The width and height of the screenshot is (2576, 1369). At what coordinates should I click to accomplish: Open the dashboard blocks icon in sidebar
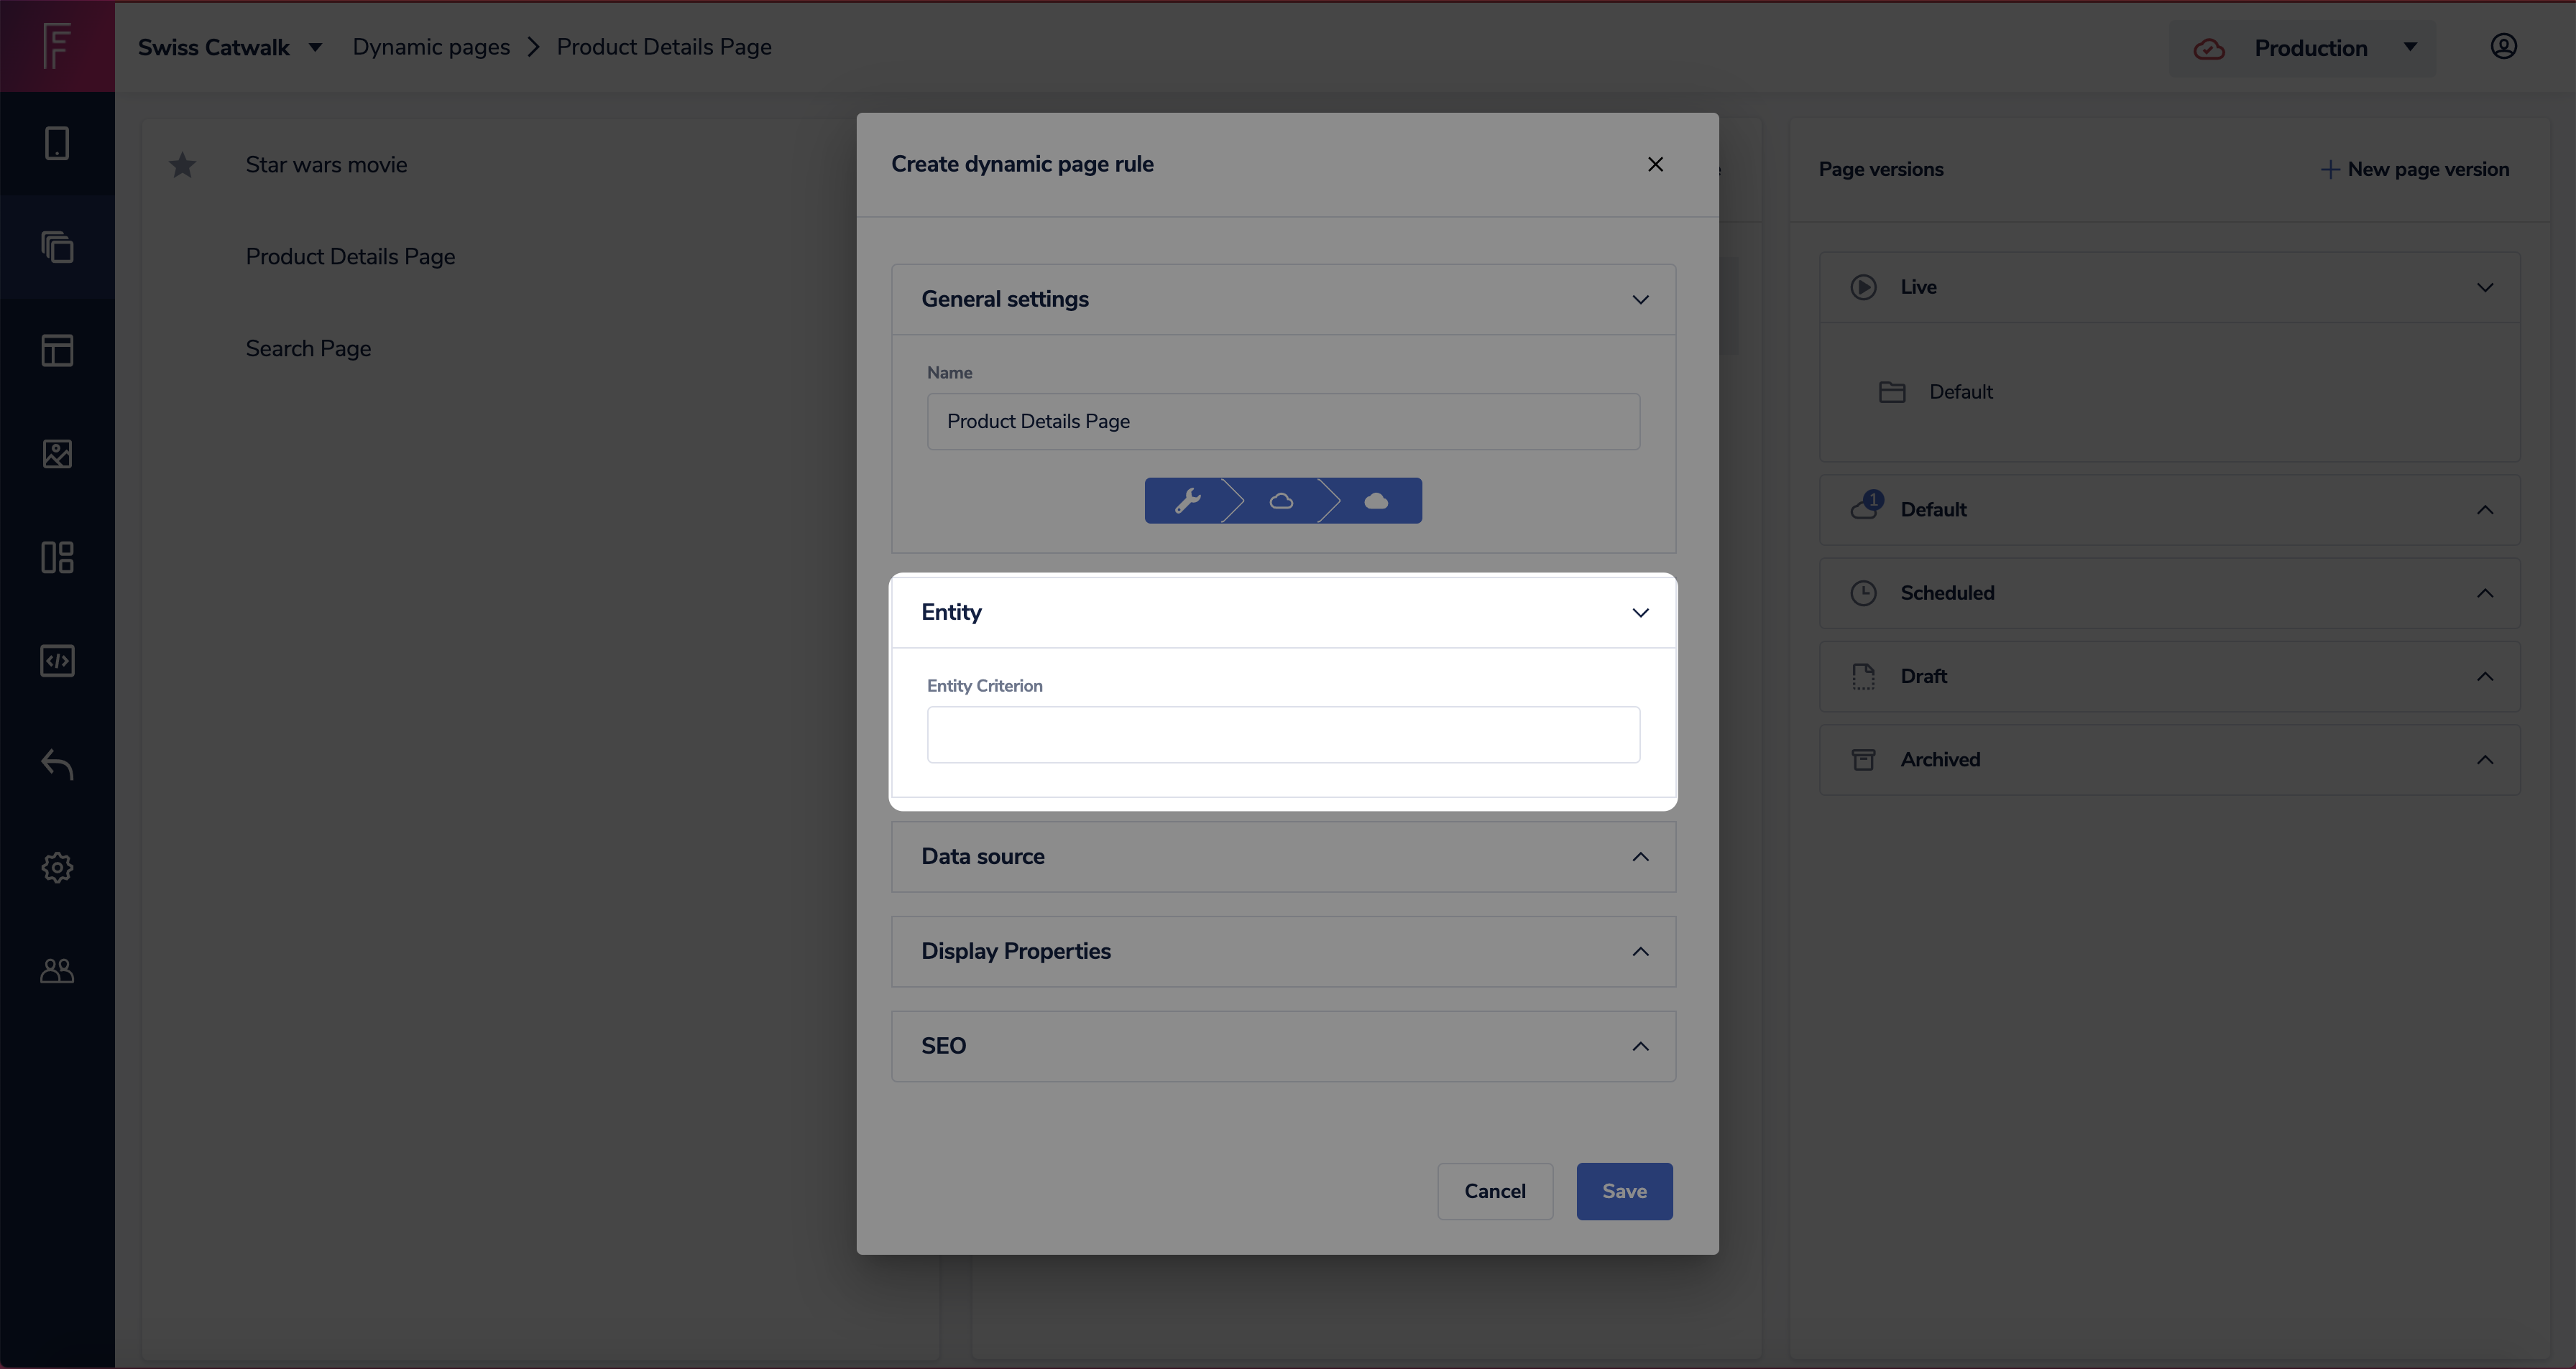point(57,557)
